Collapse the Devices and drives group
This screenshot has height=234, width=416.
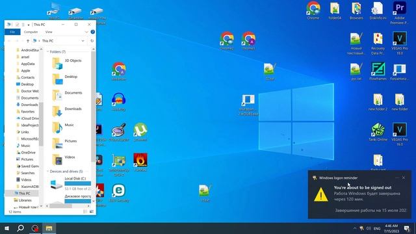(47, 172)
